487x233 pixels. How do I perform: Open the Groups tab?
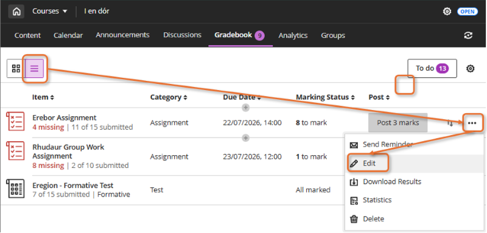pyautogui.click(x=333, y=35)
